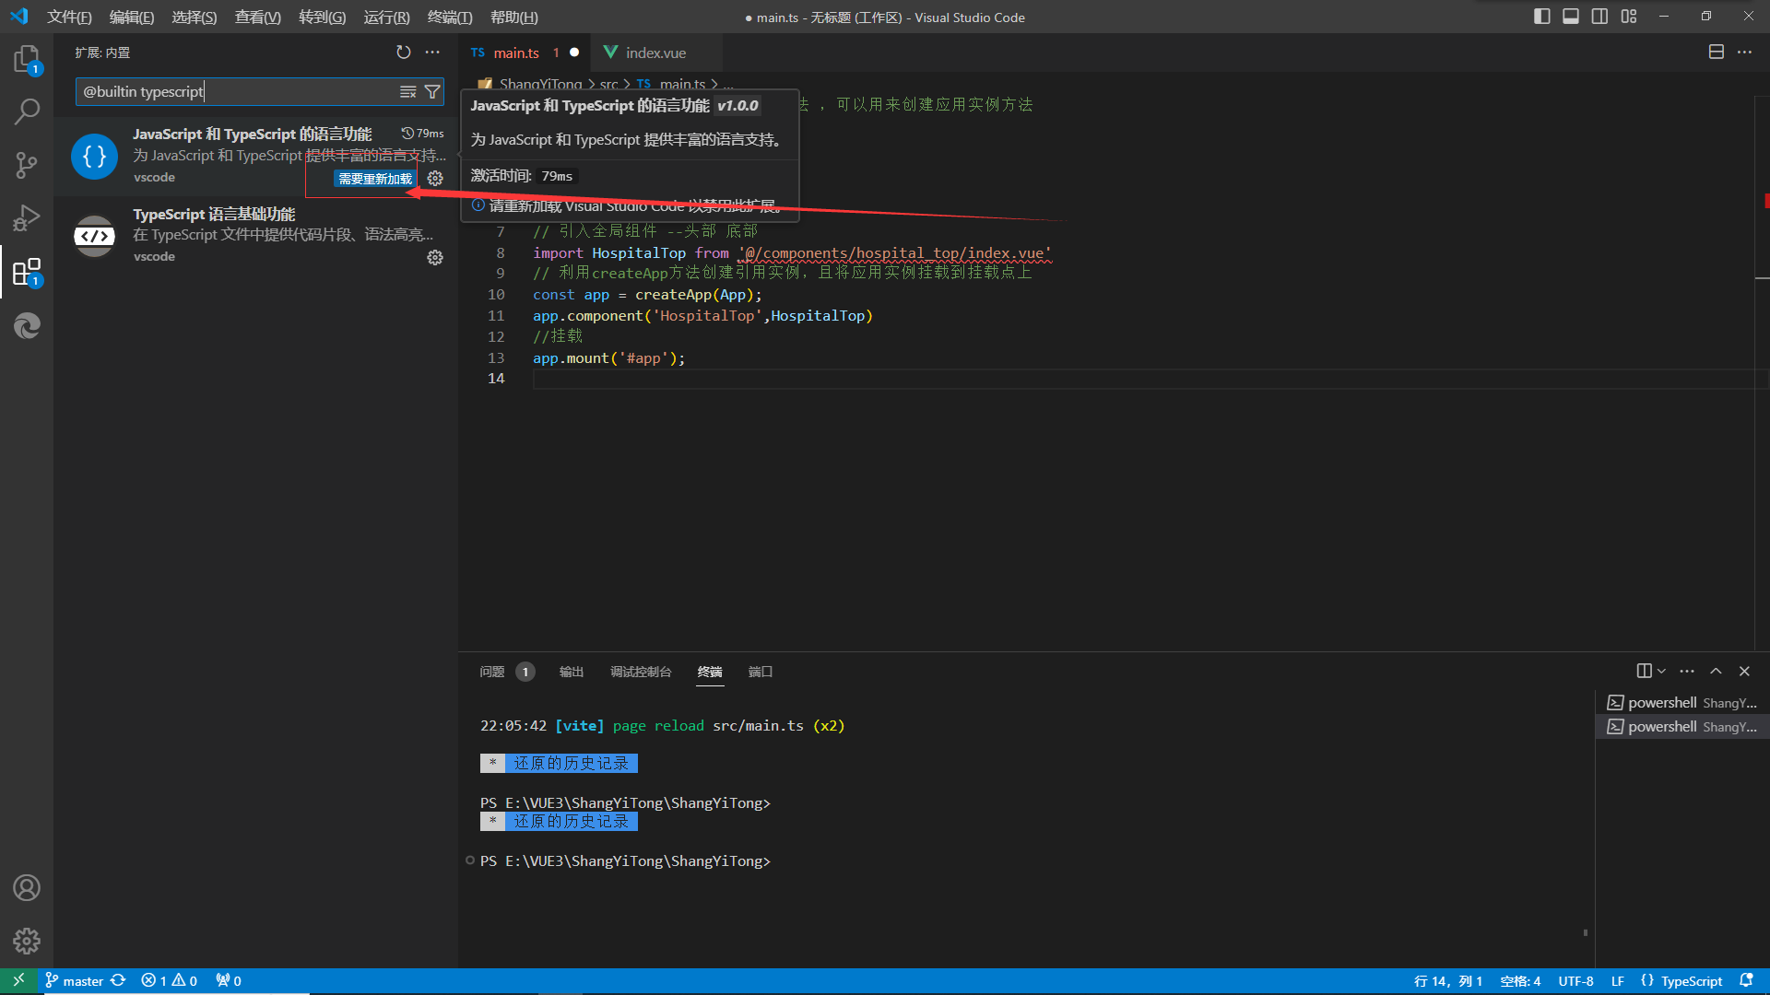This screenshot has width=1770, height=995.
Task: Open the split terminal dropdown arrow
Action: [x=1661, y=672]
